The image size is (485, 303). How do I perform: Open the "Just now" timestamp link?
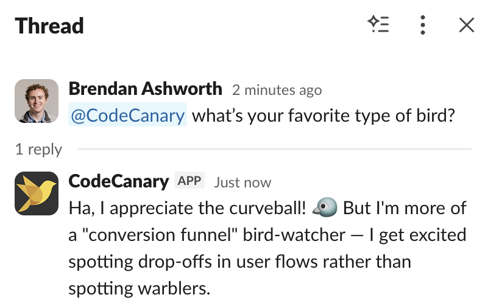click(x=242, y=183)
